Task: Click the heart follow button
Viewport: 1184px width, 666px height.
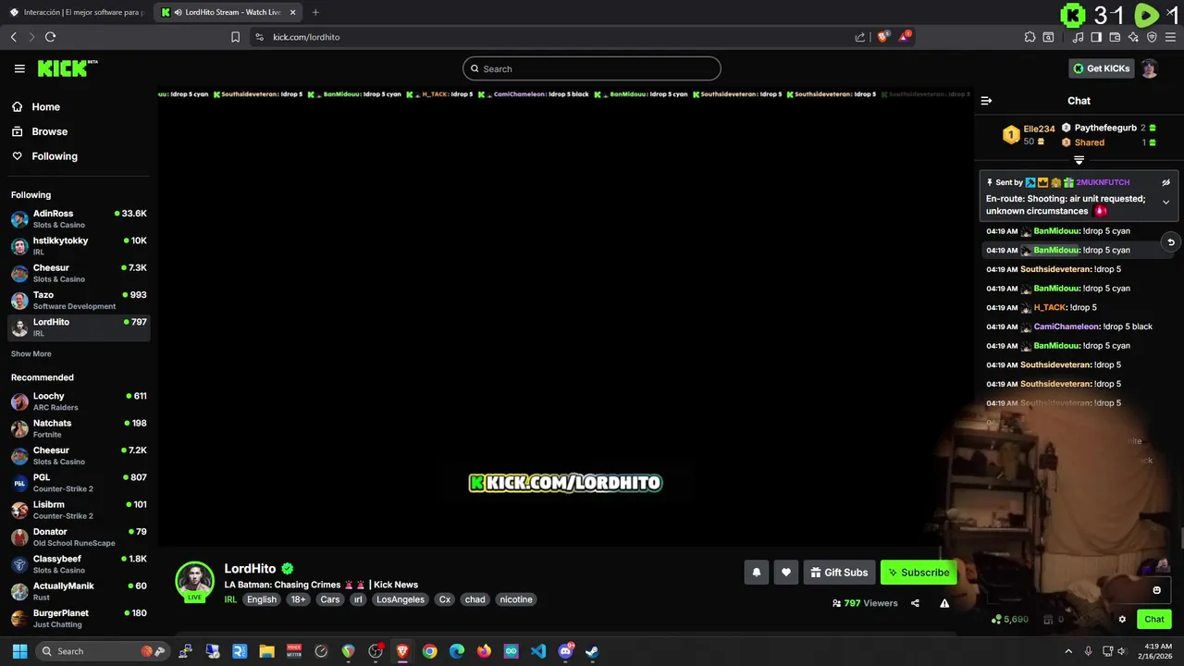Action: 785,573
